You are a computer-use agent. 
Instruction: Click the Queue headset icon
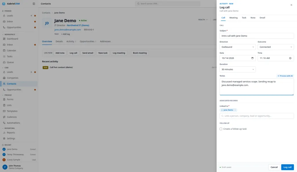tap(4, 62)
